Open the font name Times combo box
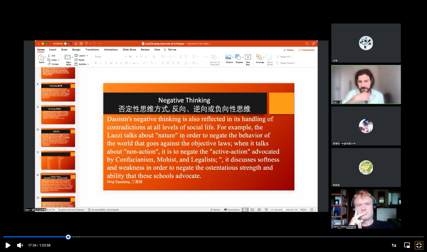 click(110, 56)
